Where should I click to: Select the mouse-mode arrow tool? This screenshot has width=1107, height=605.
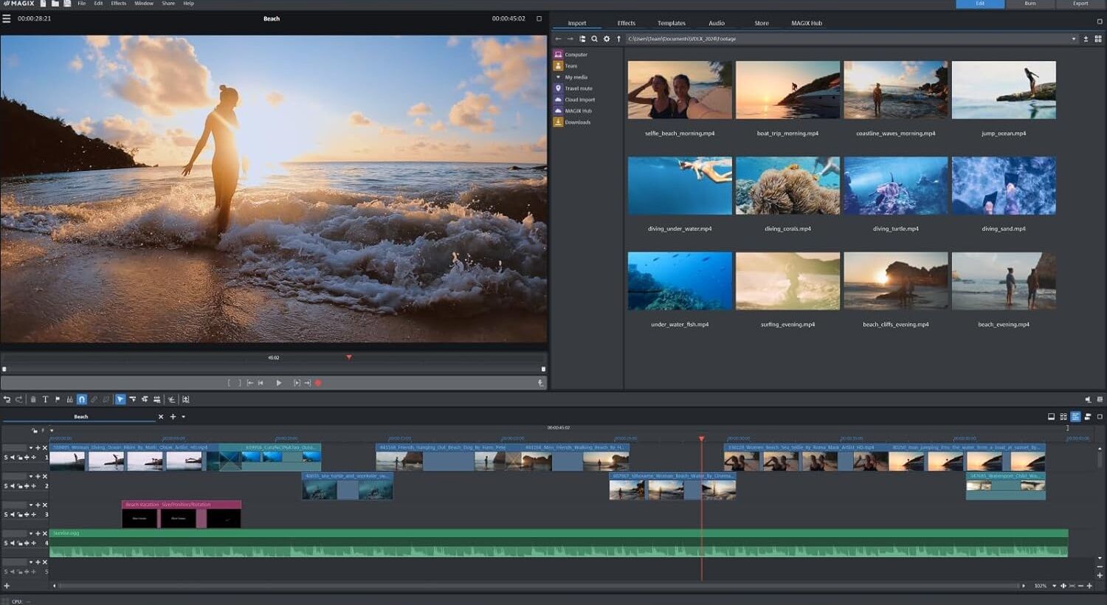click(120, 399)
